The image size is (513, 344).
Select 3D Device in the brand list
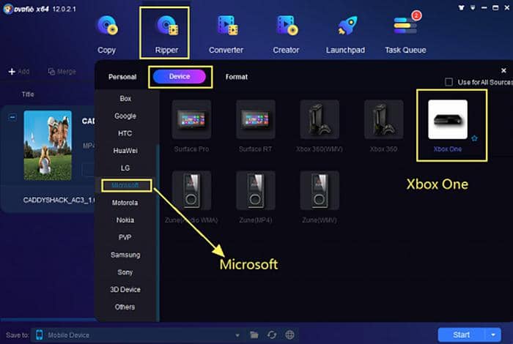pyautogui.click(x=125, y=289)
